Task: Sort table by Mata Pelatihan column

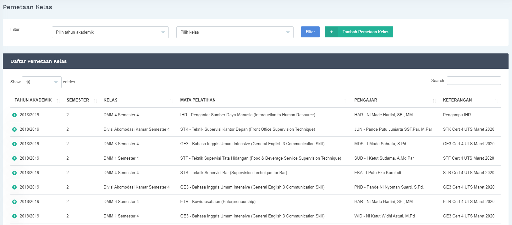Action: [x=346, y=101]
